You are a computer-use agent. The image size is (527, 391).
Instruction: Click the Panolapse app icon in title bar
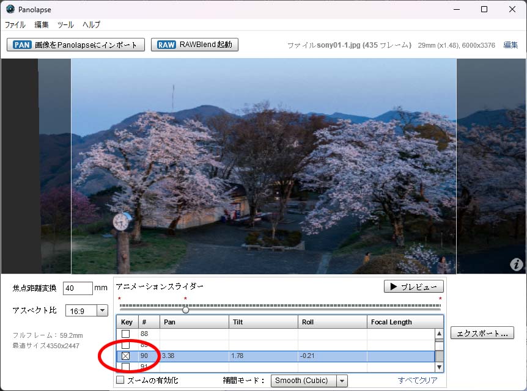click(x=10, y=9)
